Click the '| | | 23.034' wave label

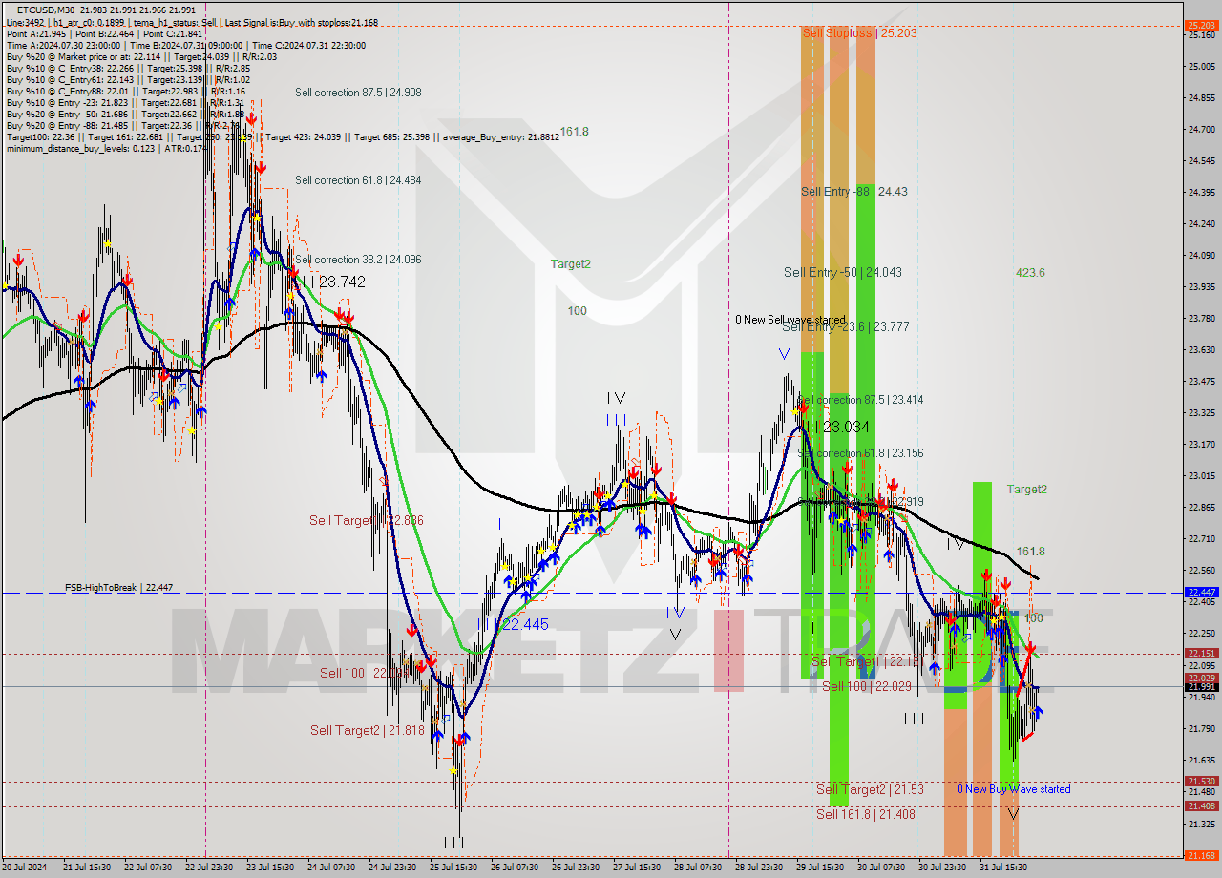(835, 427)
